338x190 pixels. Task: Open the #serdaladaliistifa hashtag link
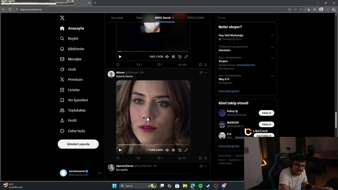pos(246,65)
